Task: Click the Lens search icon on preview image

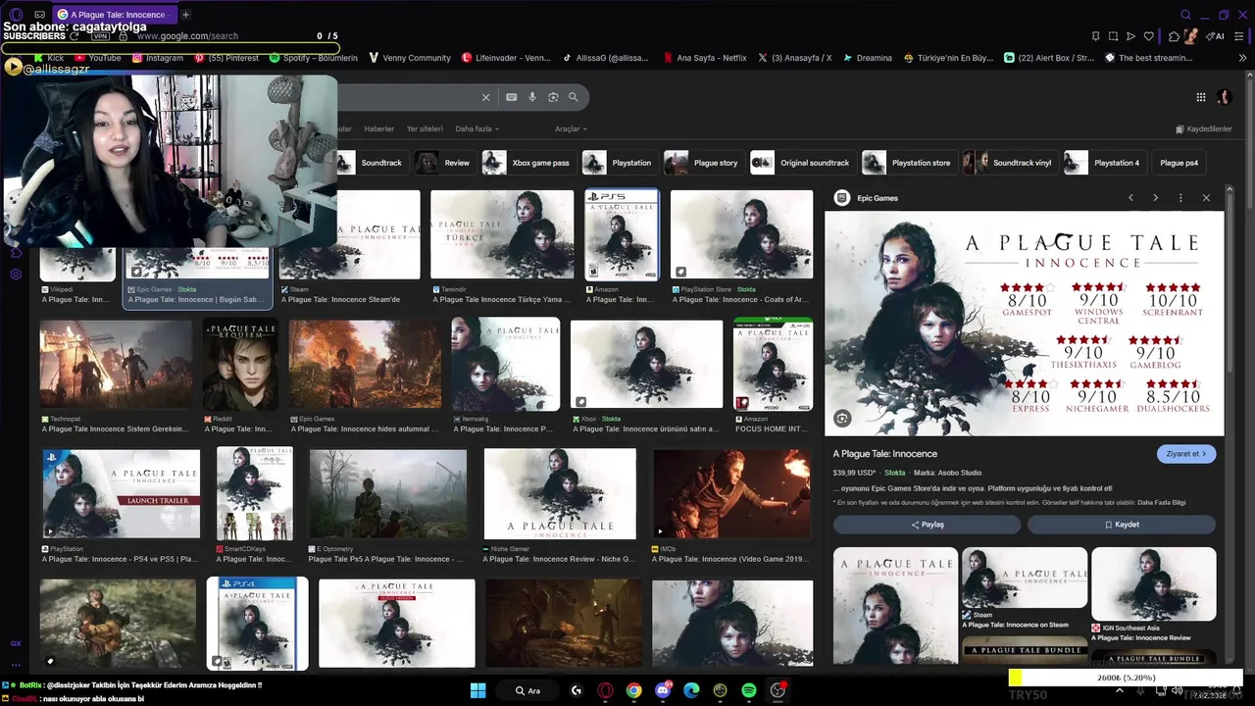Action: (x=842, y=419)
